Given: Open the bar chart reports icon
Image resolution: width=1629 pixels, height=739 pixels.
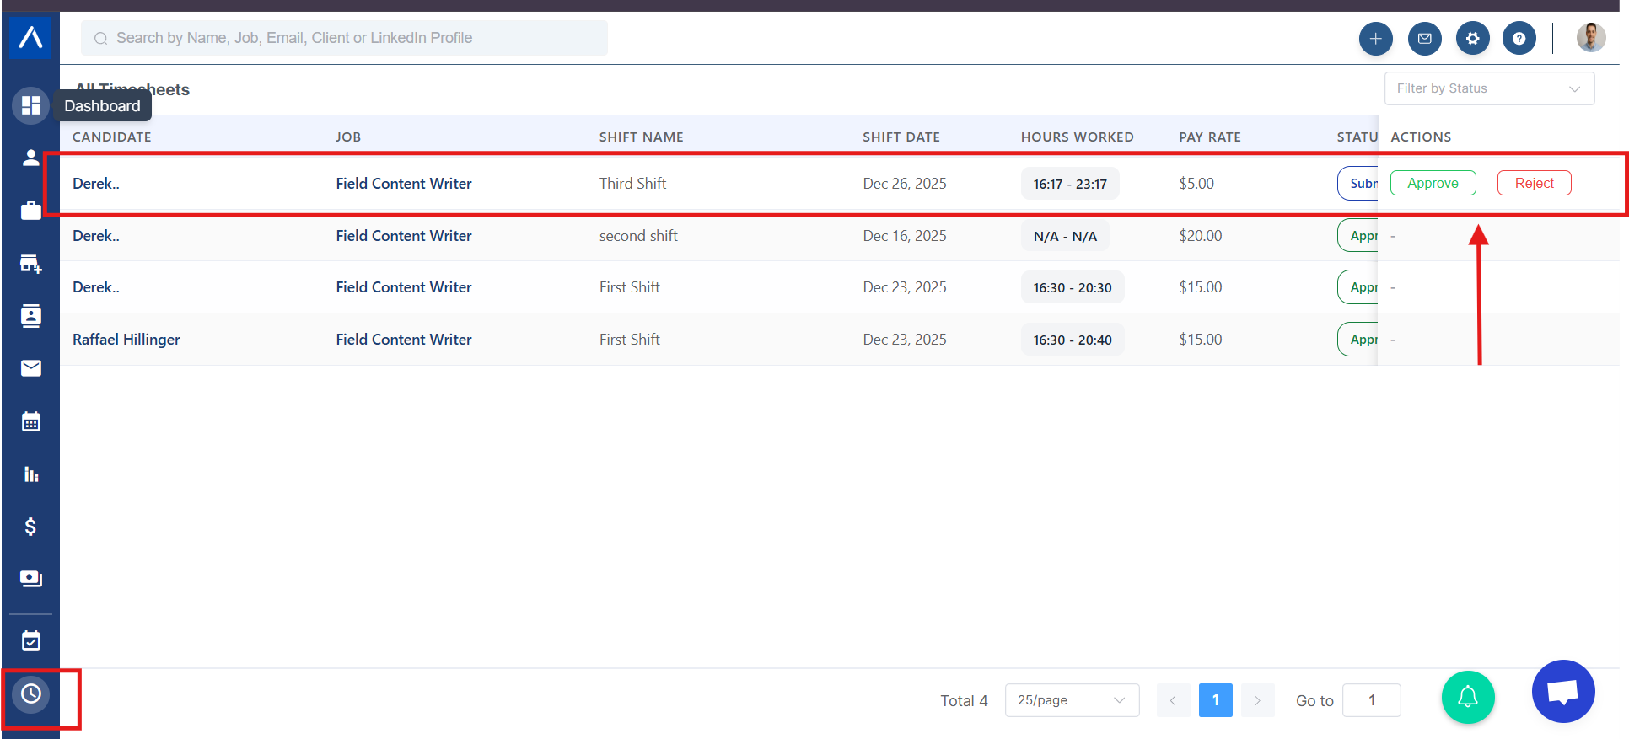Looking at the screenshot, I should coord(31,474).
